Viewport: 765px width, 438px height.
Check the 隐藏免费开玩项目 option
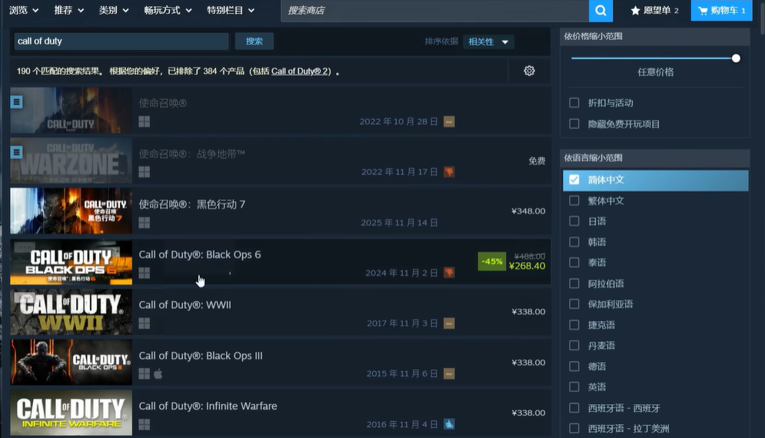[x=574, y=124]
